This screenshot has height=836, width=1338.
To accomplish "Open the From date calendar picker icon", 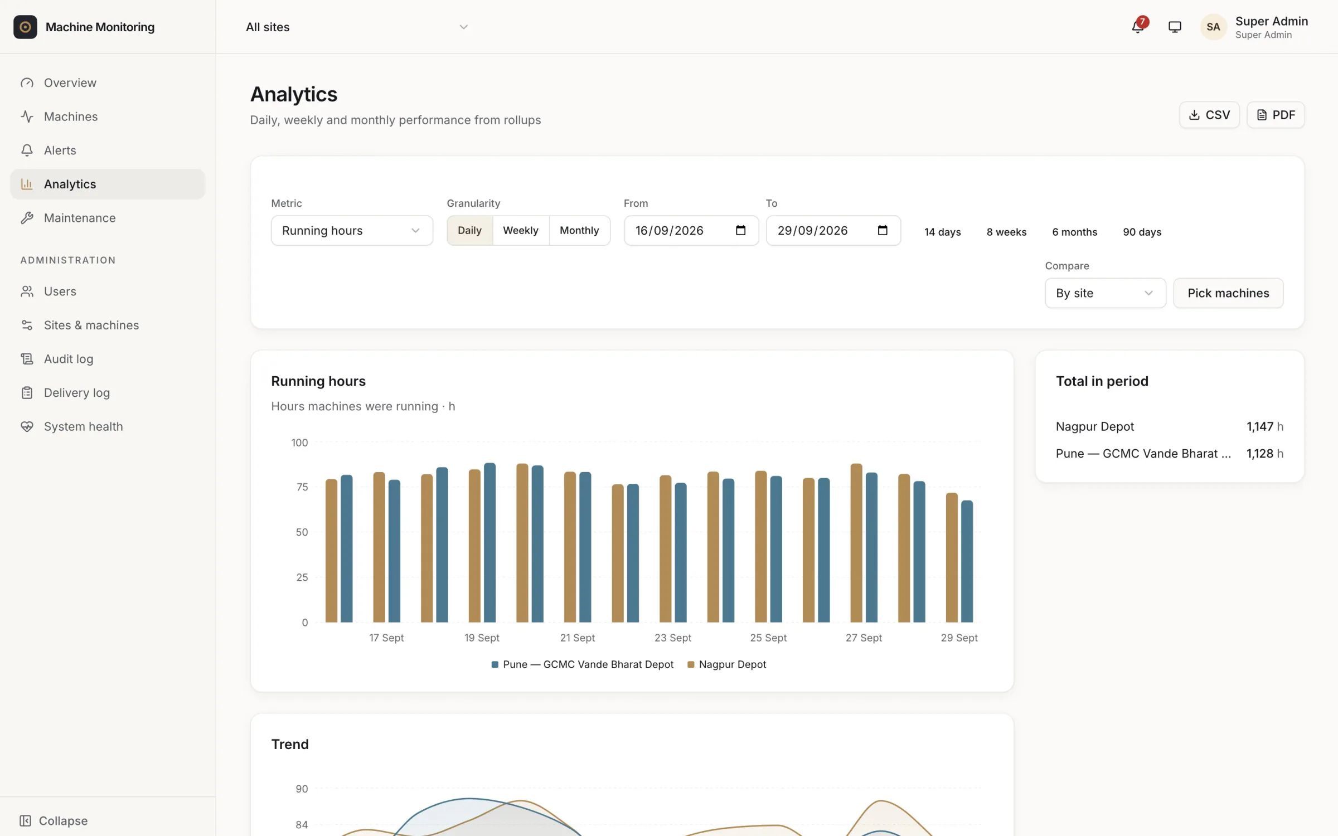I will [740, 230].
